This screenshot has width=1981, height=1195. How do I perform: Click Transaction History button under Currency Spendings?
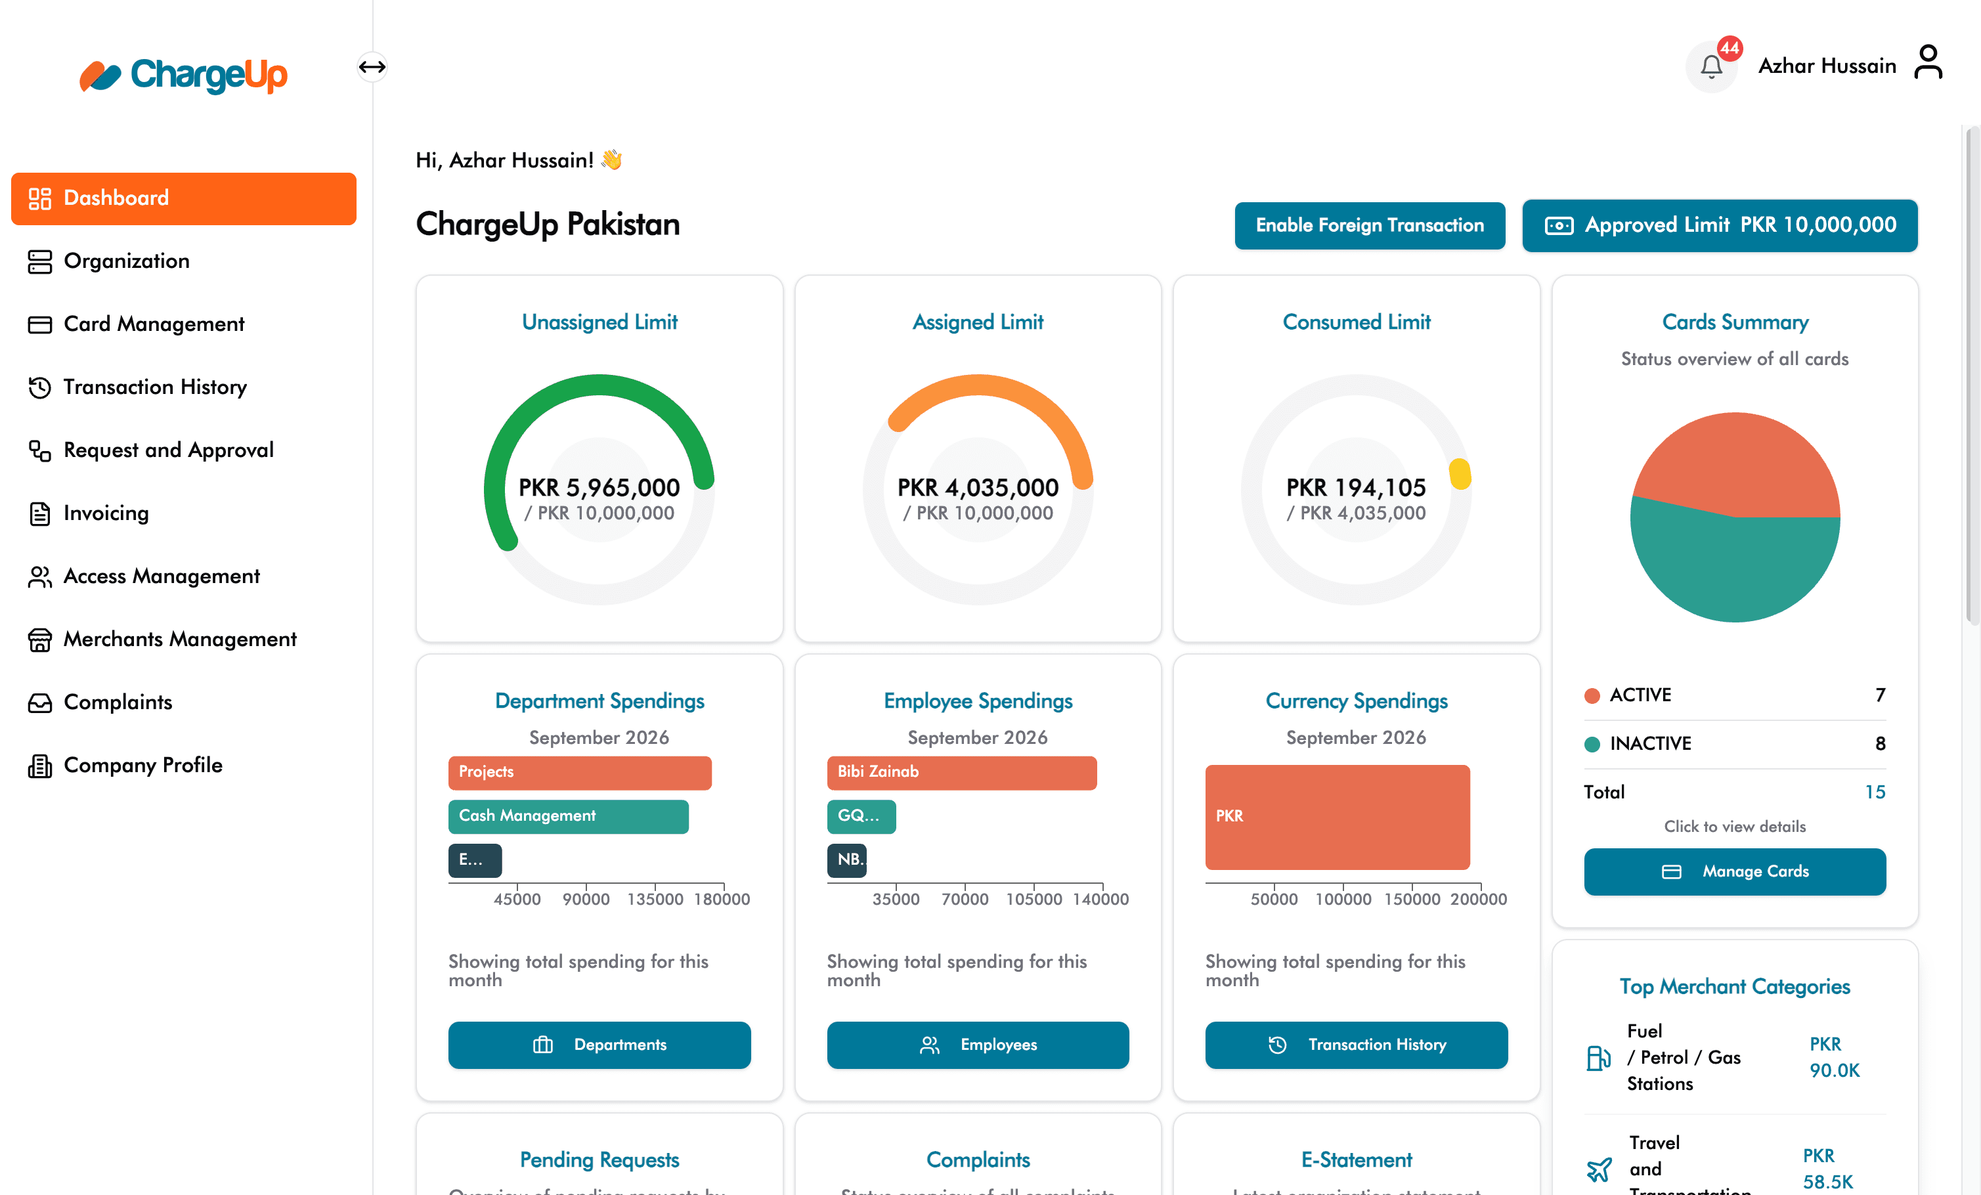1357,1045
